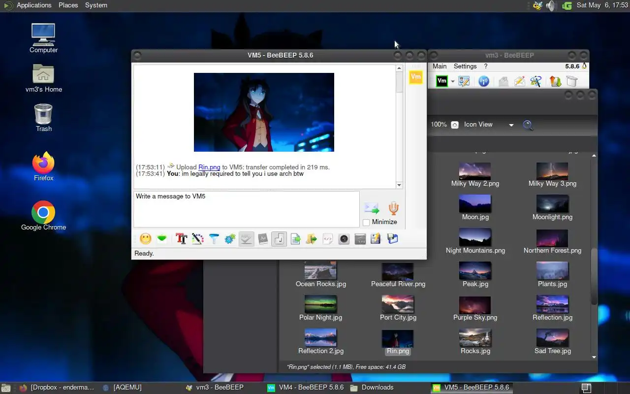
Task: Take a screenshot with the camera icon
Action: pyautogui.click(x=344, y=239)
